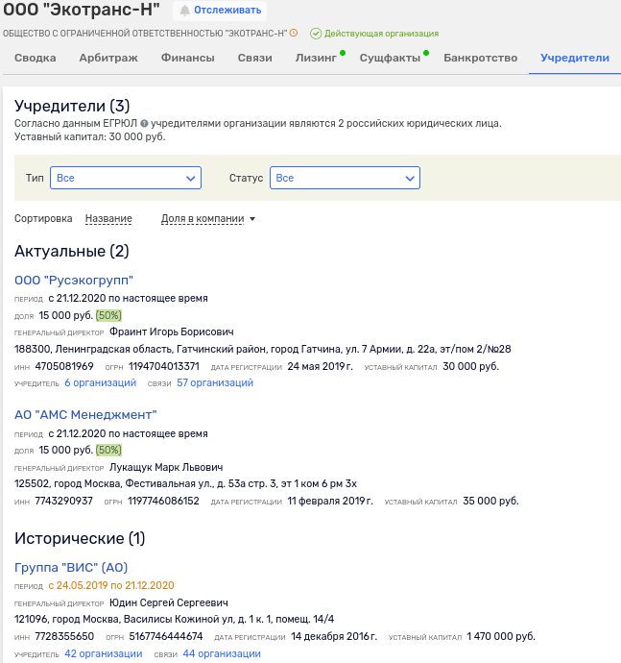This screenshot has height=663, width=621.
Task: Click director name Лукащук Марк Львович
Action: click(x=166, y=467)
